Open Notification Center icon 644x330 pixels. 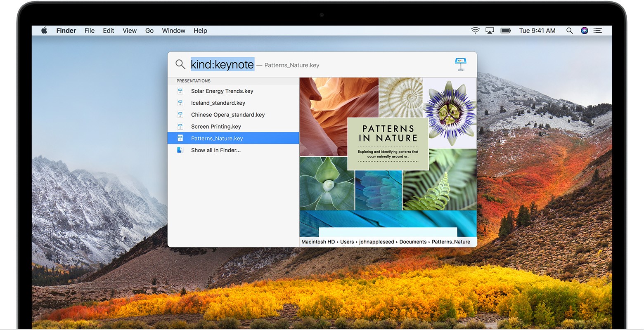click(x=597, y=31)
